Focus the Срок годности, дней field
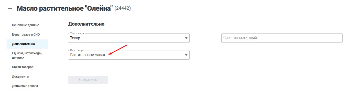The image size is (357, 98). point(282,38)
